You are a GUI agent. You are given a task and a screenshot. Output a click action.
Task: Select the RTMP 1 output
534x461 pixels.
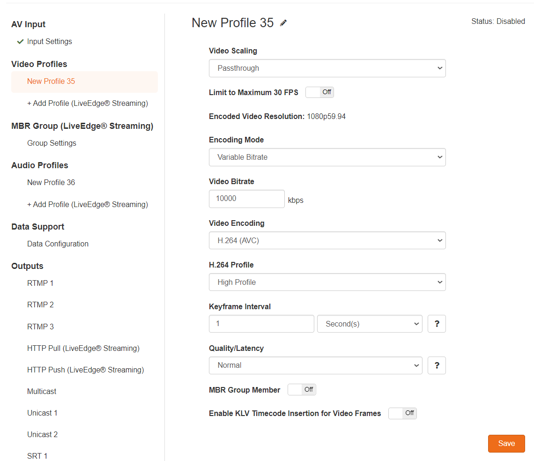pyautogui.click(x=40, y=283)
